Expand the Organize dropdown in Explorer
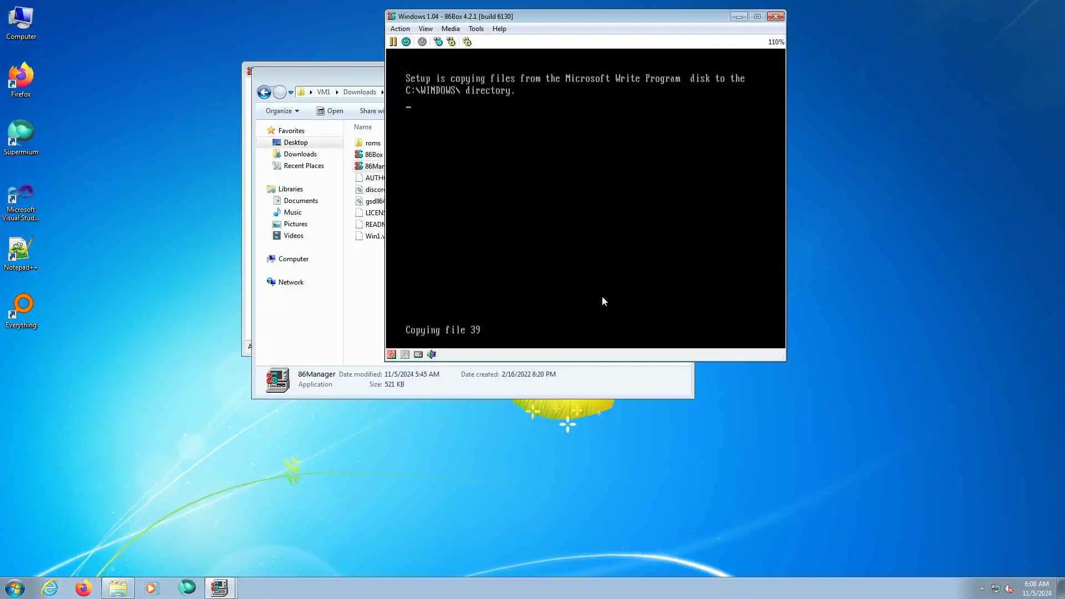 coord(282,111)
